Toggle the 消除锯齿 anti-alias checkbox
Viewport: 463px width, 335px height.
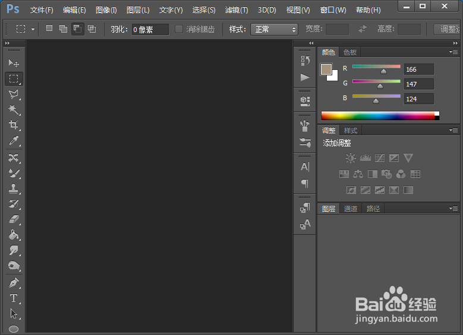[179, 29]
